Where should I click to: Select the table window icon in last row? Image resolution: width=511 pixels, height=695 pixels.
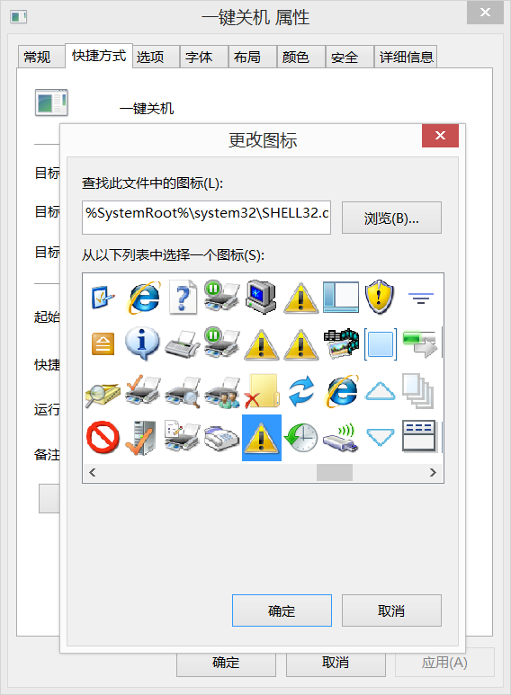click(419, 436)
